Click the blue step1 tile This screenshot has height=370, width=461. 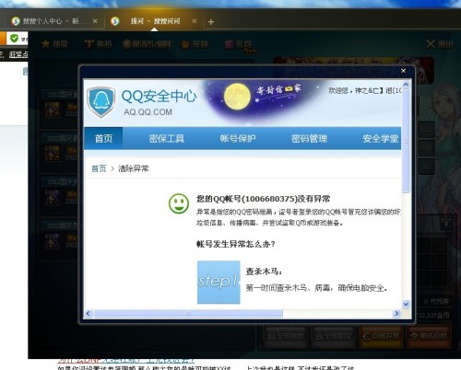(x=219, y=283)
